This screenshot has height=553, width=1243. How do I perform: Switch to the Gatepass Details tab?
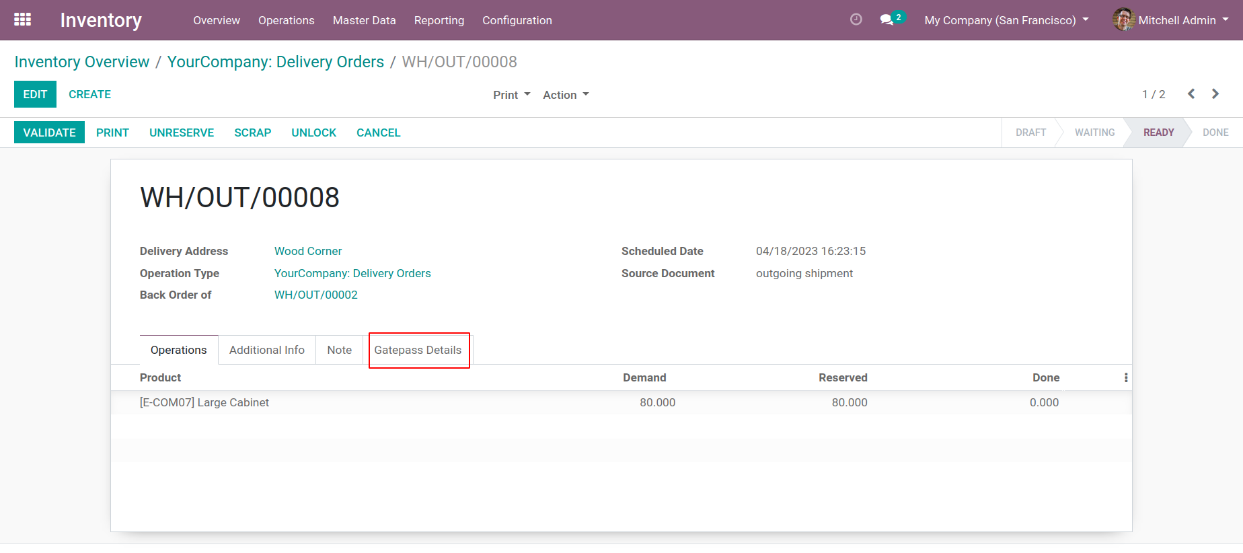(x=418, y=350)
